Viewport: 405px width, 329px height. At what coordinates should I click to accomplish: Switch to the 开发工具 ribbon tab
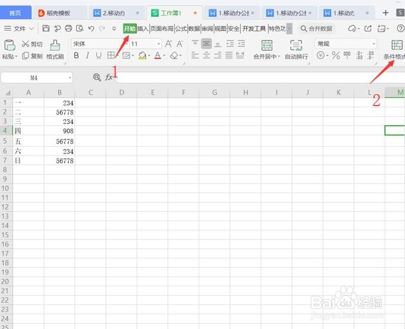[254, 29]
